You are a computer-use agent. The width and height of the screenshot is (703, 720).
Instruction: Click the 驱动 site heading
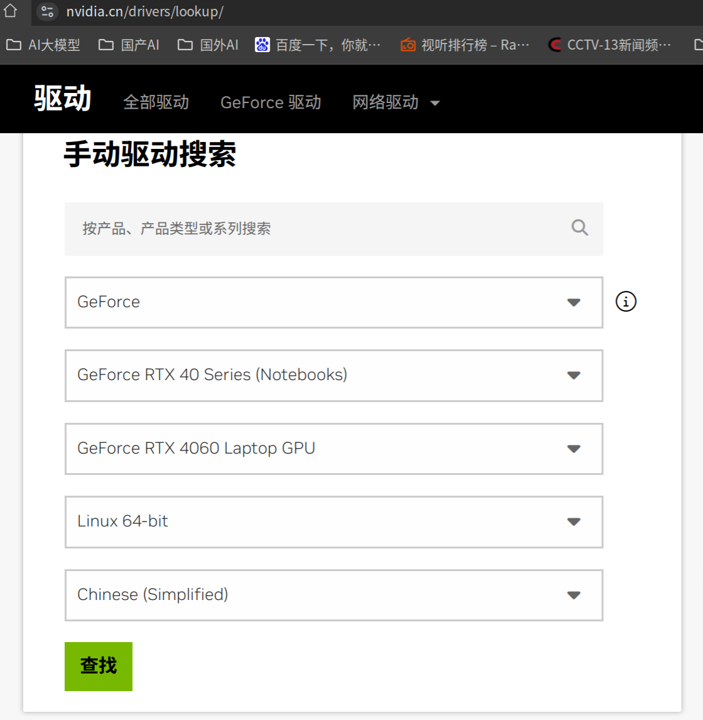(x=62, y=98)
